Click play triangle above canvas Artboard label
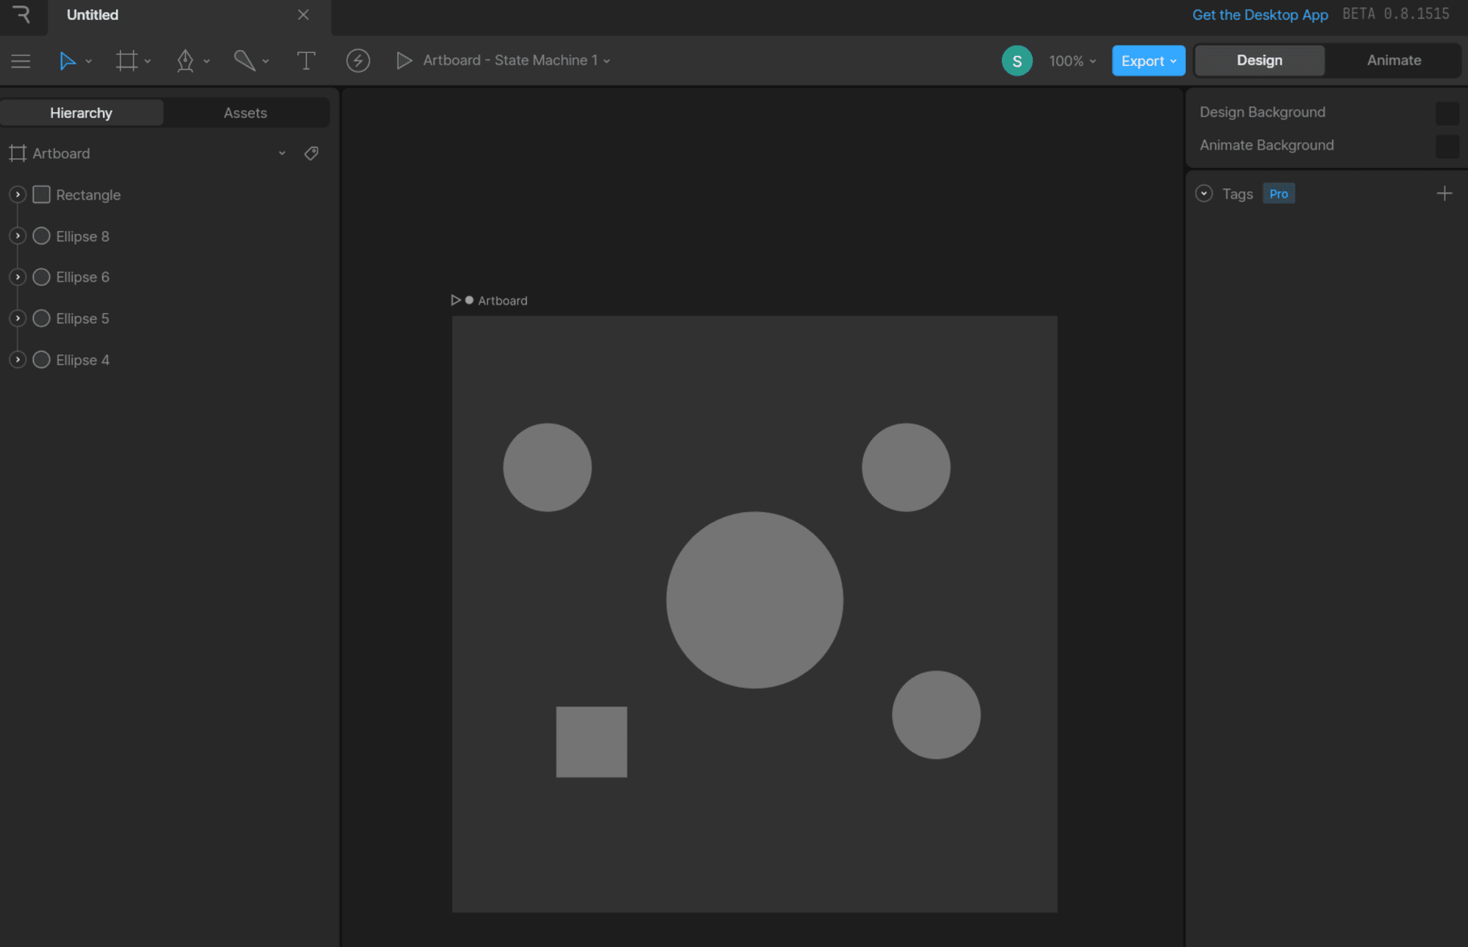The image size is (1468, 947). point(455,300)
